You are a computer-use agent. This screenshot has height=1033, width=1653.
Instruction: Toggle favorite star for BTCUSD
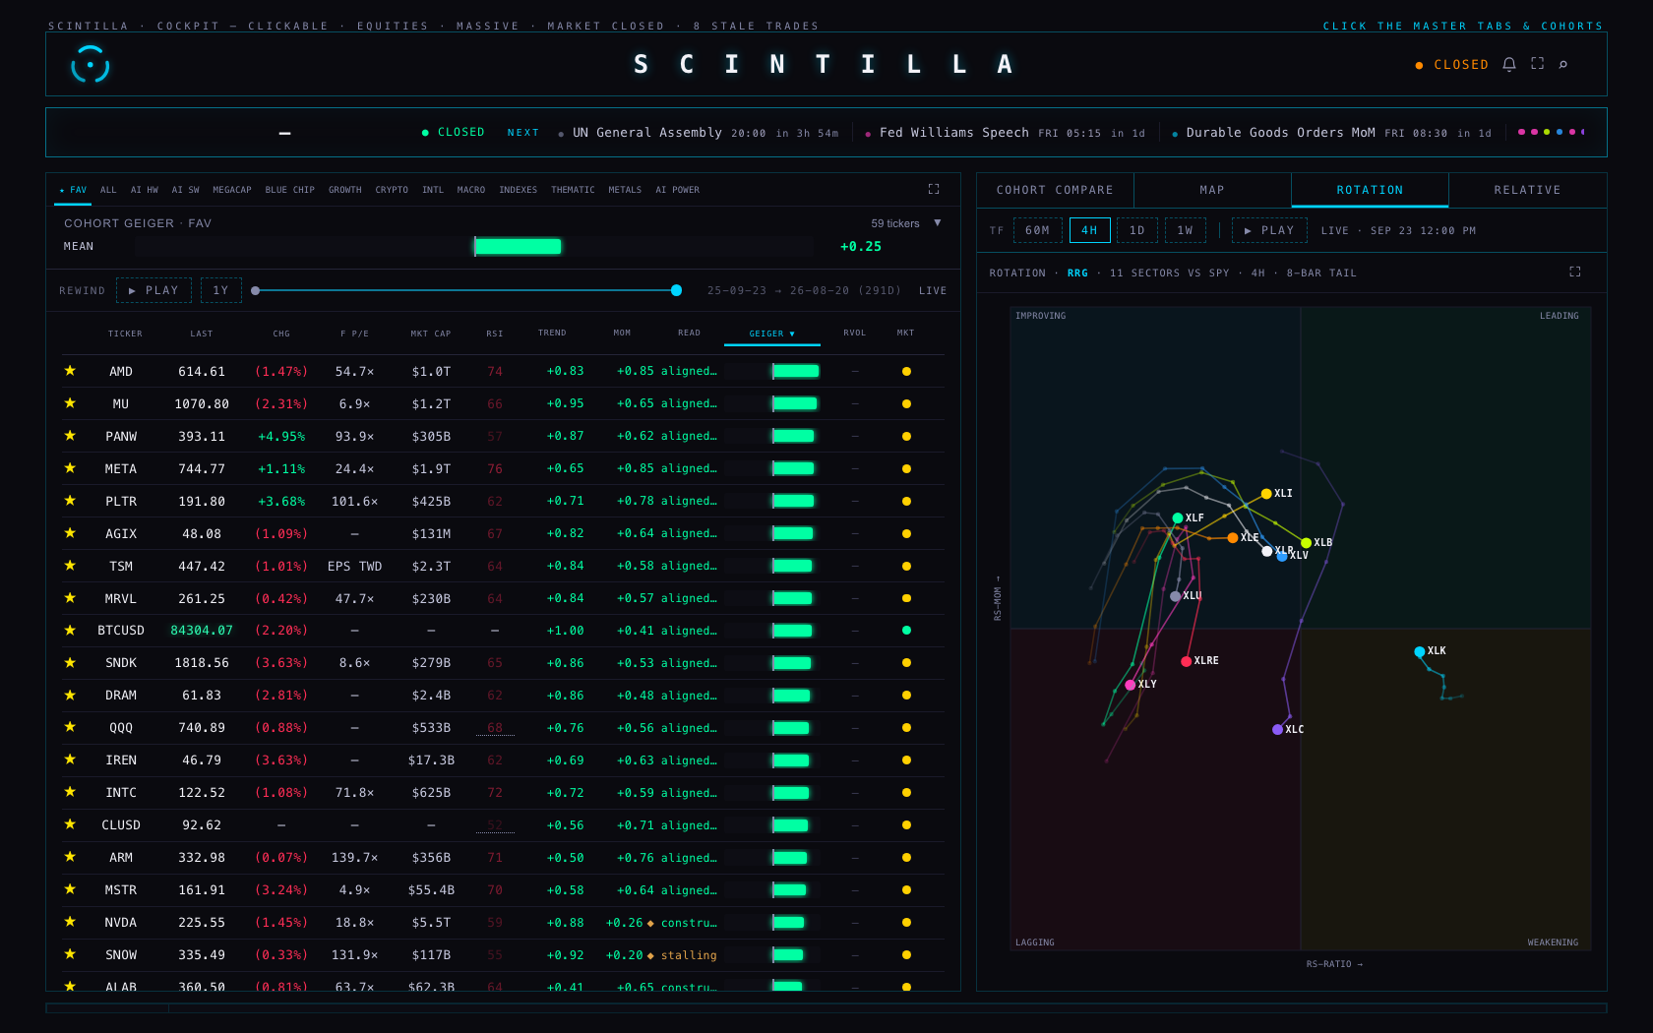coord(70,630)
